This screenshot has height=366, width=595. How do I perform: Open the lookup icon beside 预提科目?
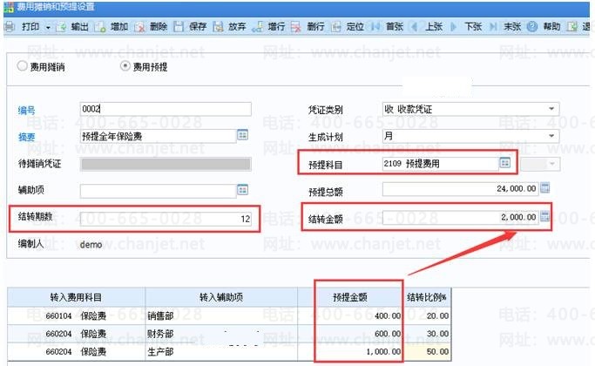(504, 163)
